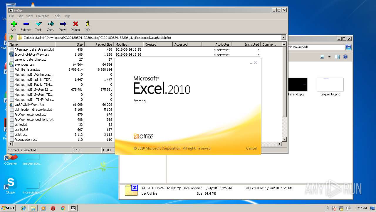Show hidden system tray icons
The height and width of the screenshot is (212, 376).
click(328, 208)
